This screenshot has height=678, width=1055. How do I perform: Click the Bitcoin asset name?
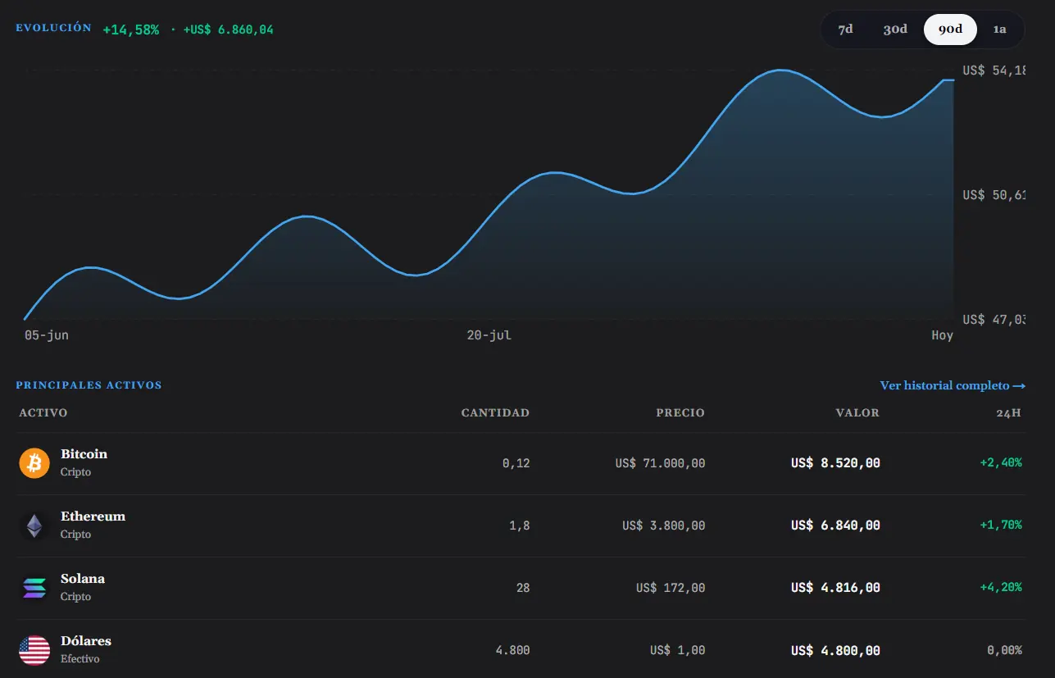click(x=84, y=454)
